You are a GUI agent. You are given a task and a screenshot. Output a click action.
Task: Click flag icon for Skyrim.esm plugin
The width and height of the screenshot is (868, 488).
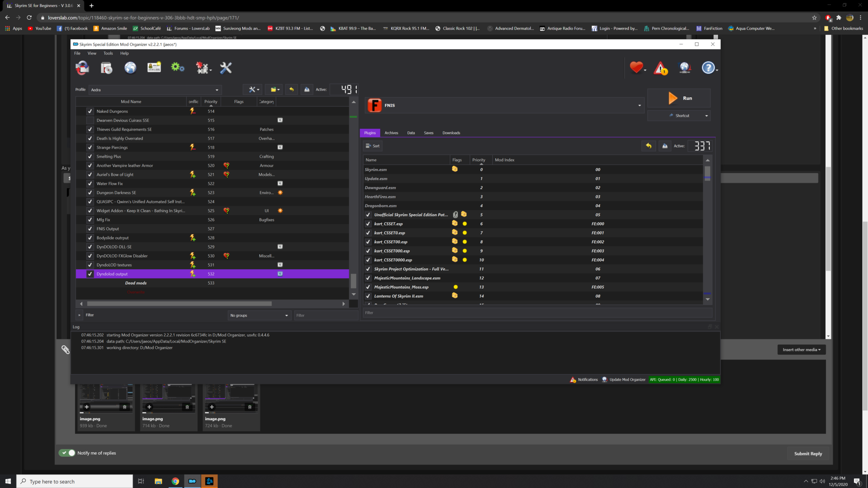[x=455, y=169]
